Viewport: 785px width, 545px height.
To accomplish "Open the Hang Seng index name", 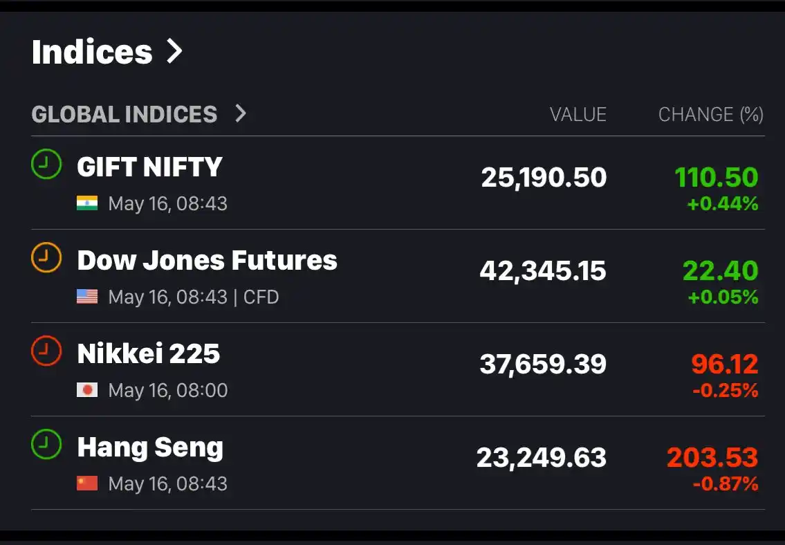I will click(x=150, y=447).
